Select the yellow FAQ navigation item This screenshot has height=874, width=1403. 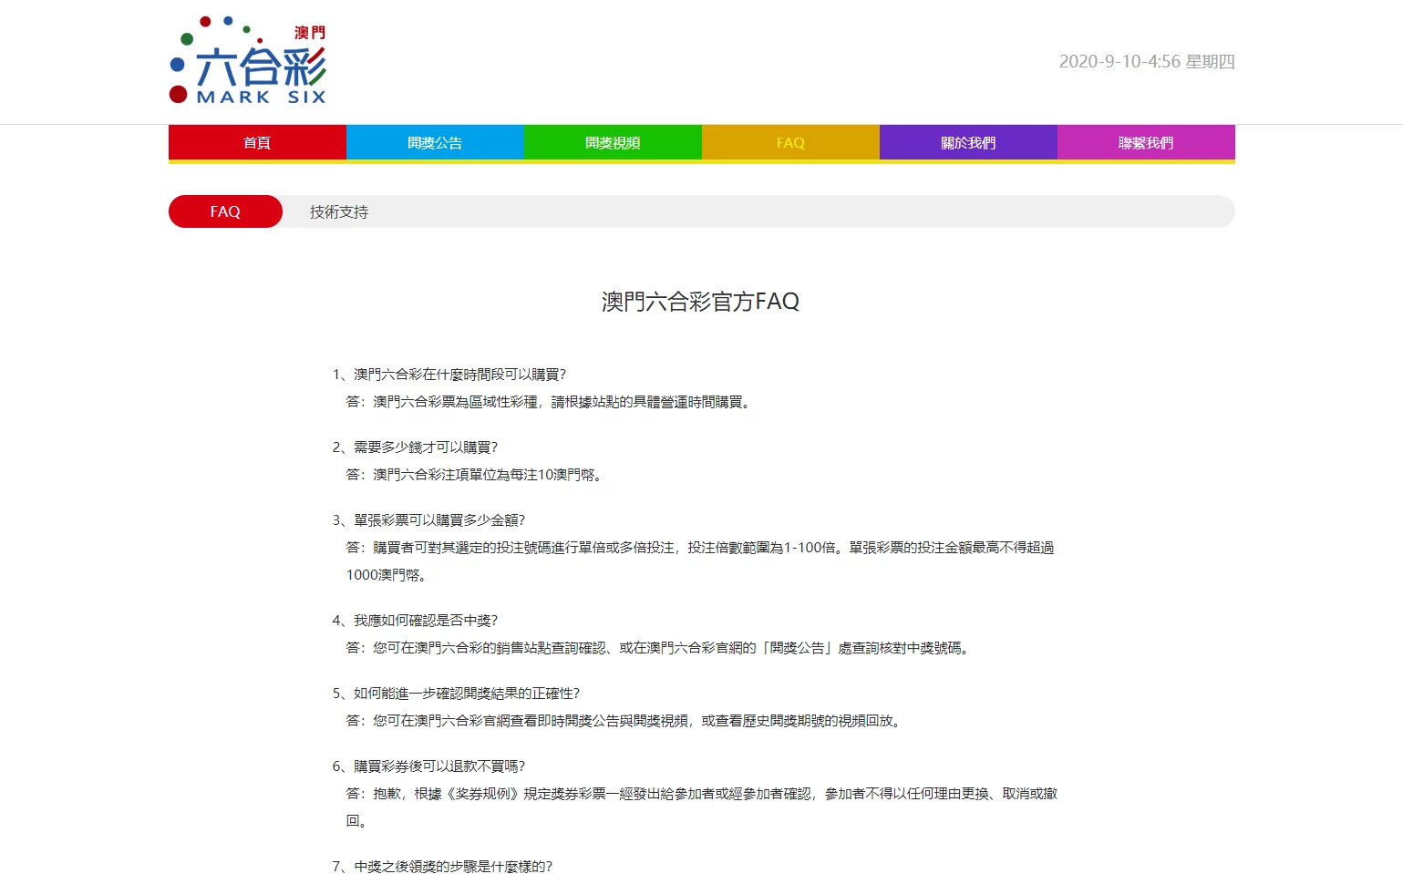[x=790, y=142]
